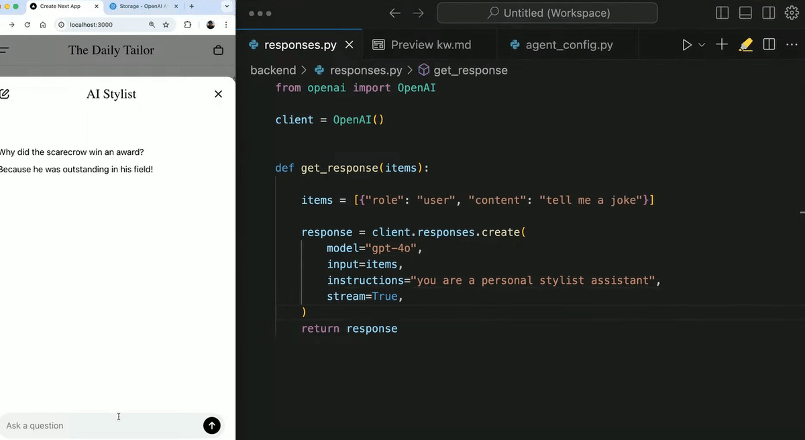The width and height of the screenshot is (805, 440).
Task: Switch to the agent_config.py tab
Action: point(569,45)
